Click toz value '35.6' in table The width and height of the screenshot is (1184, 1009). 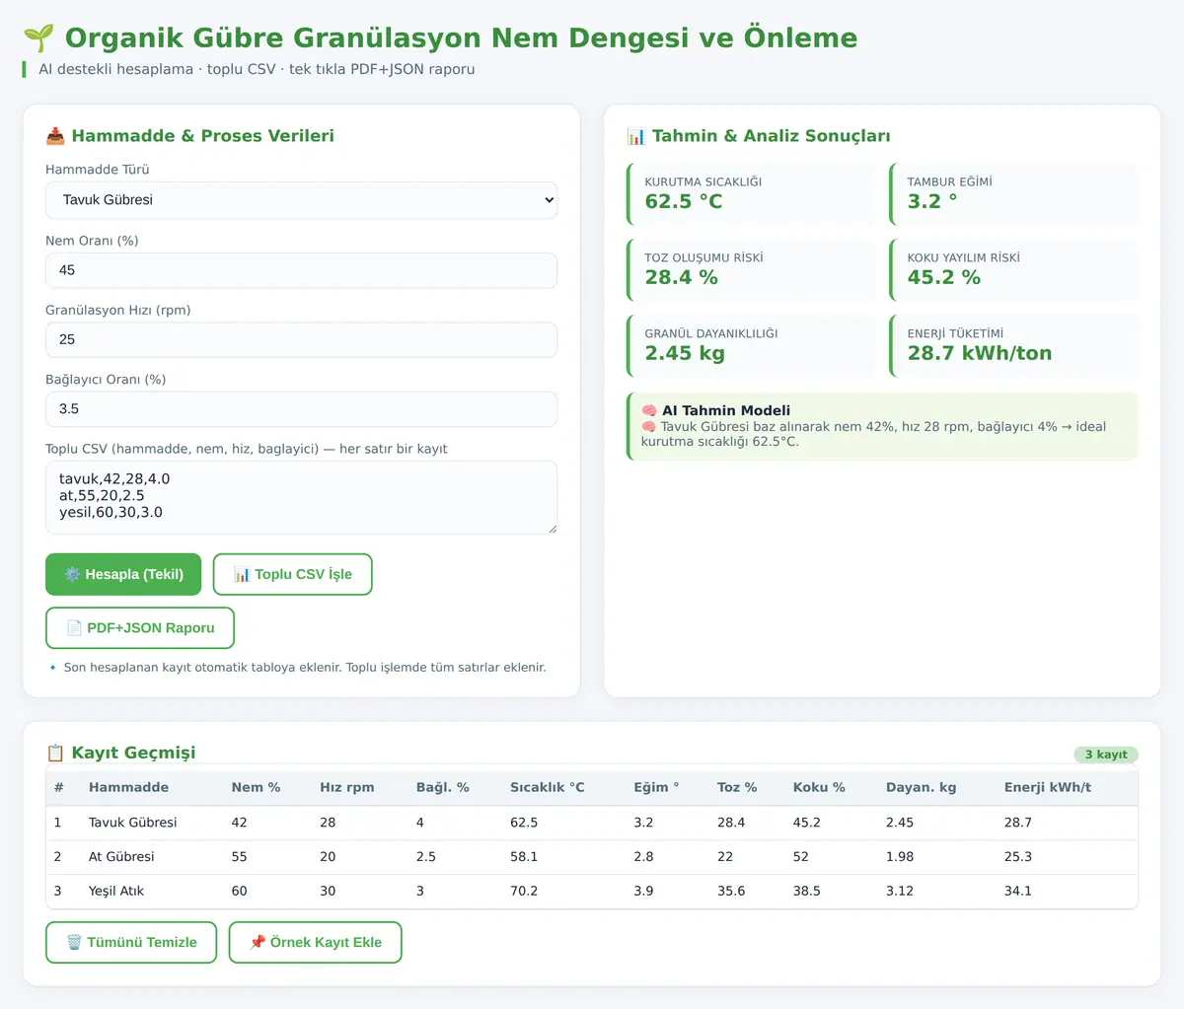pyautogui.click(x=731, y=892)
